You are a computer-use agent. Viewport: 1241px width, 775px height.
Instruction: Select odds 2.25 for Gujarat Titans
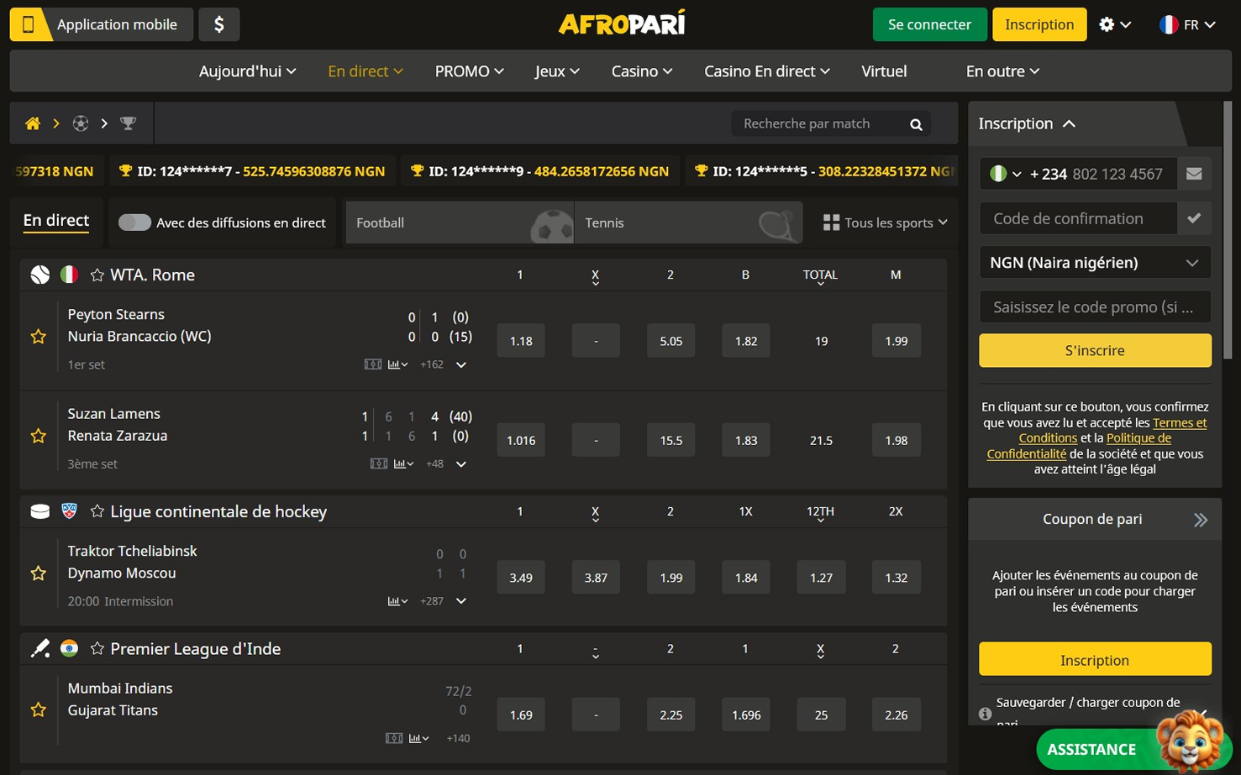[x=670, y=715]
